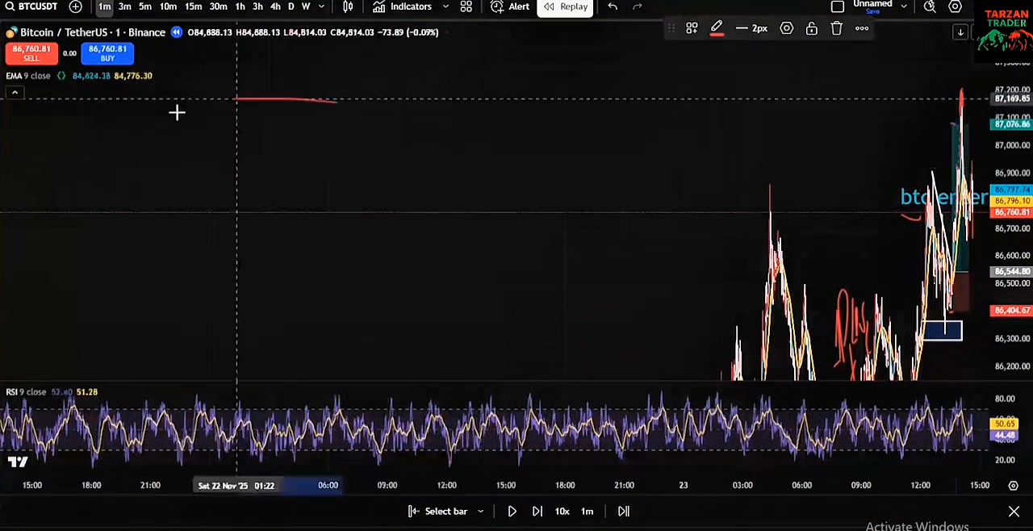1033x531 pixels.
Task: Expand the Unnamed layout dropdown arrow
Action: 904,6
